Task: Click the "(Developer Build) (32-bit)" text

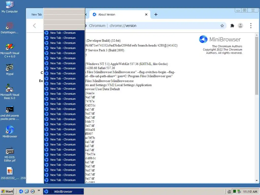Action: click(x=104, y=41)
